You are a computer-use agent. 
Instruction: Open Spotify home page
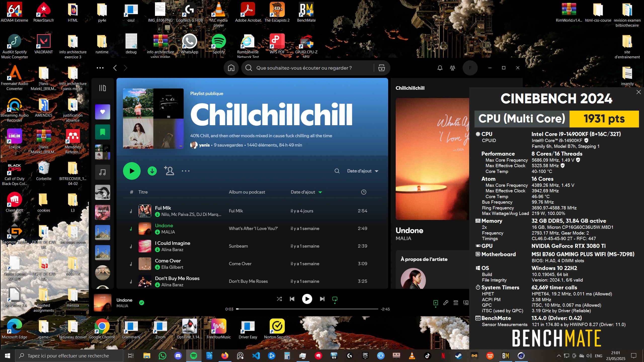pos(231,68)
